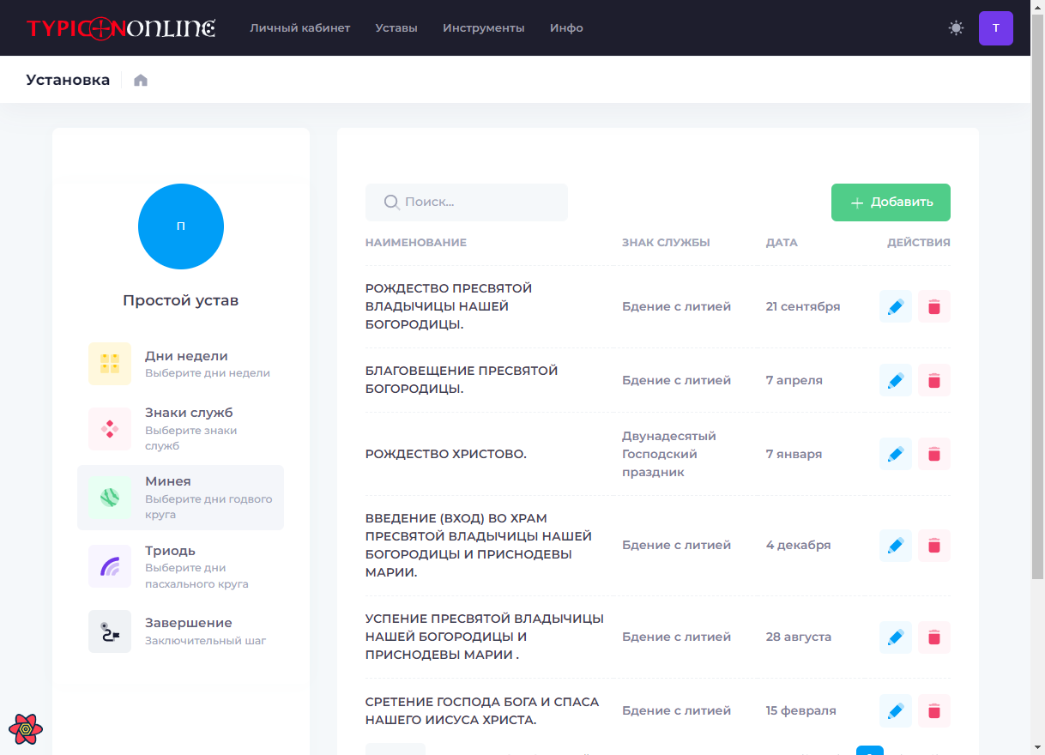Click the date 28 августа
This screenshot has height=755, width=1045.
click(x=799, y=637)
